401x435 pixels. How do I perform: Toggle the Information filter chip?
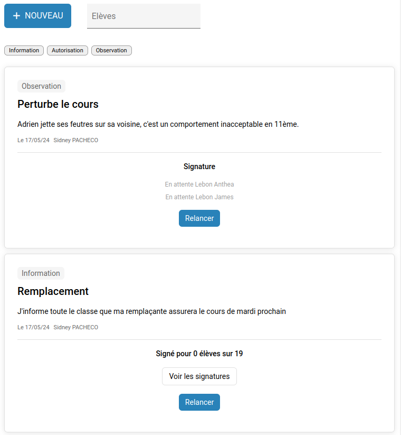click(x=24, y=50)
